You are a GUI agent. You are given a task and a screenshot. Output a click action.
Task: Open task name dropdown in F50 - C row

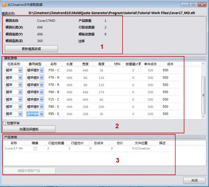(x=20, y=70)
